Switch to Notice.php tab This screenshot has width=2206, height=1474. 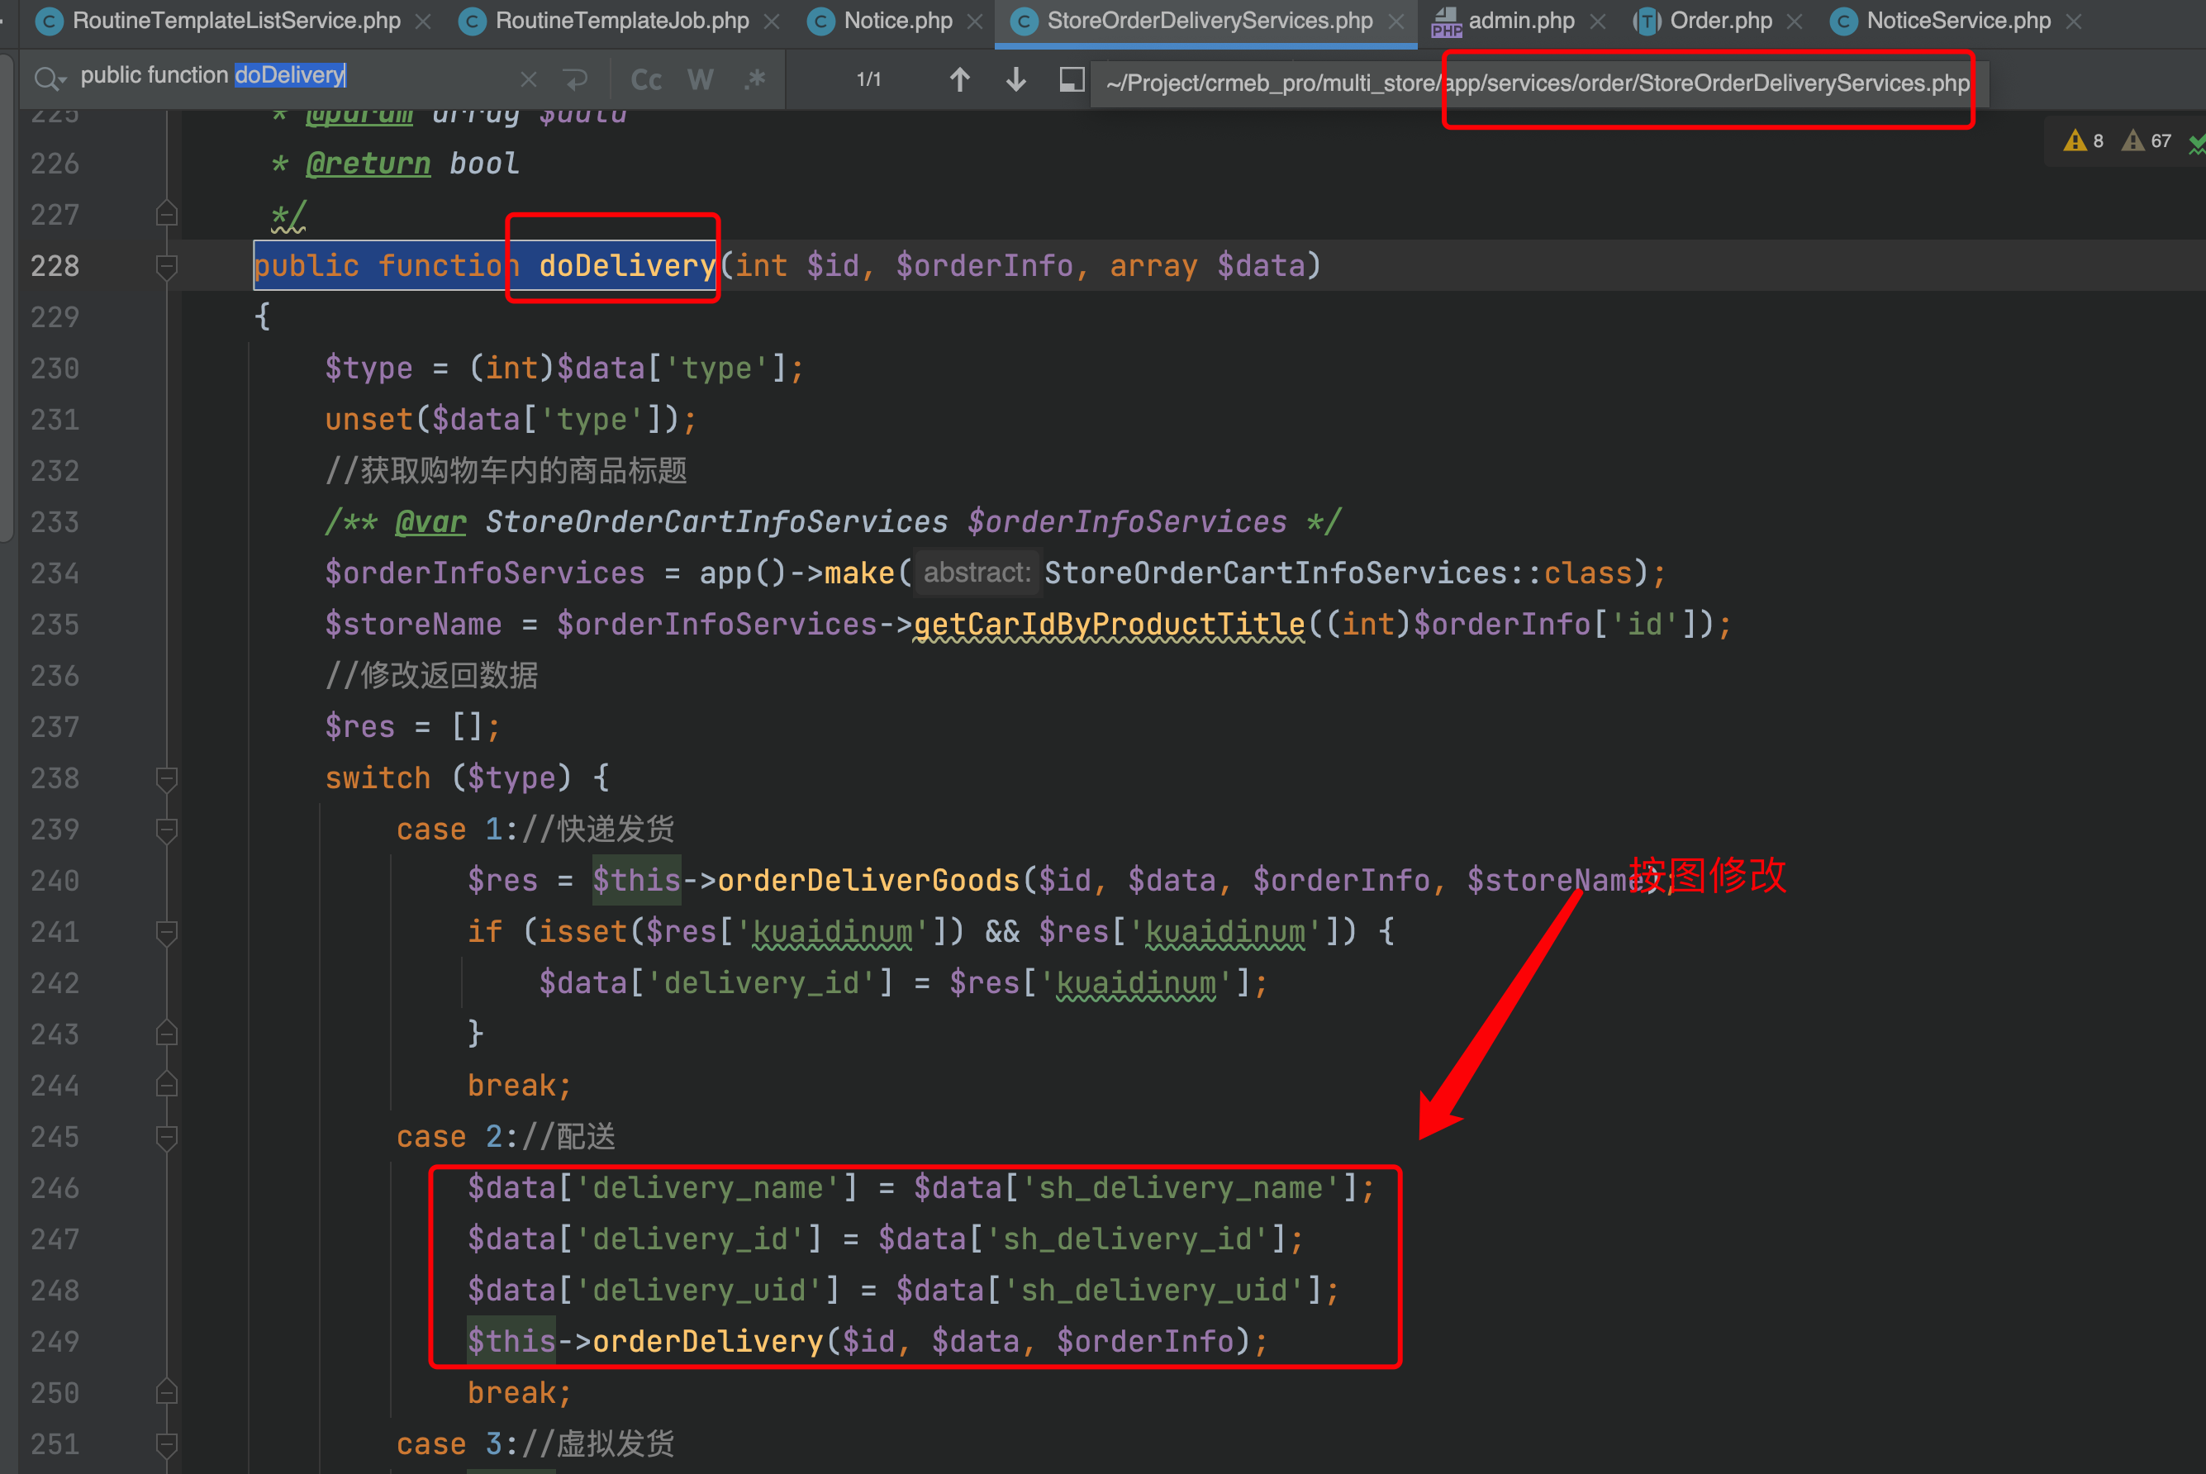tap(897, 21)
